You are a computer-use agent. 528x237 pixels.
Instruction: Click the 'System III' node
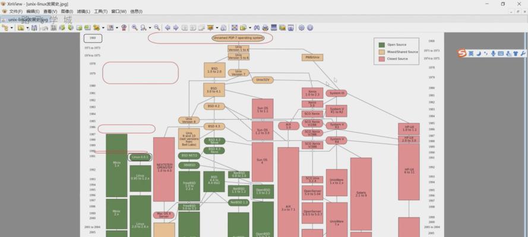coord(336,94)
